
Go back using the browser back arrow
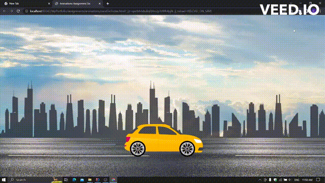5,11
